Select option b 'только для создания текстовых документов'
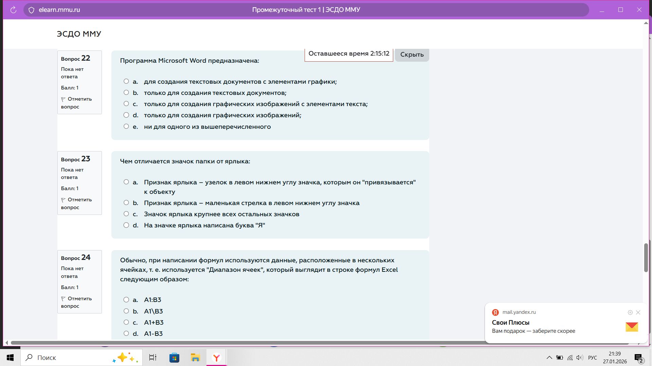This screenshot has width=652, height=366. coord(126,93)
